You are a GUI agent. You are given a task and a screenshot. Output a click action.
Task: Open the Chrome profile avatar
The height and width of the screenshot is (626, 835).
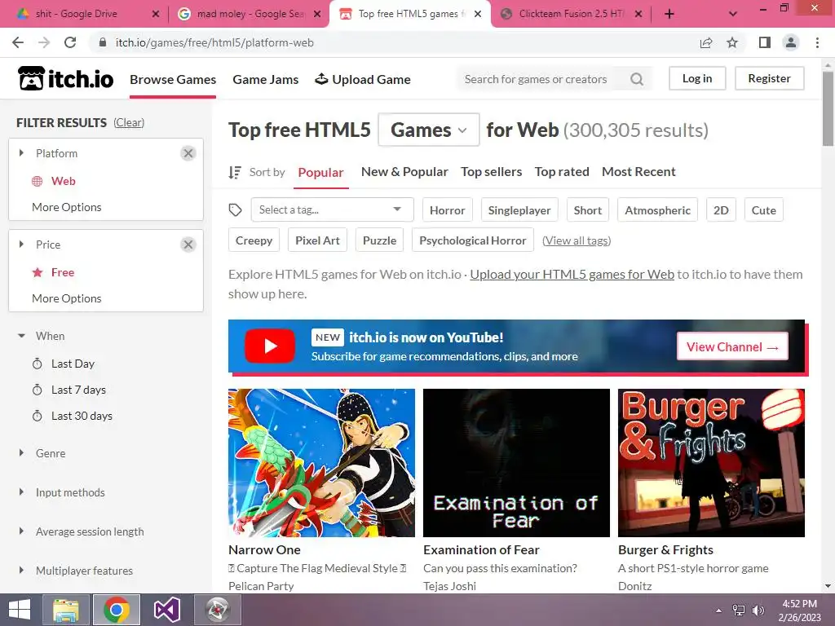pyautogui.click(x=791, y=42)
